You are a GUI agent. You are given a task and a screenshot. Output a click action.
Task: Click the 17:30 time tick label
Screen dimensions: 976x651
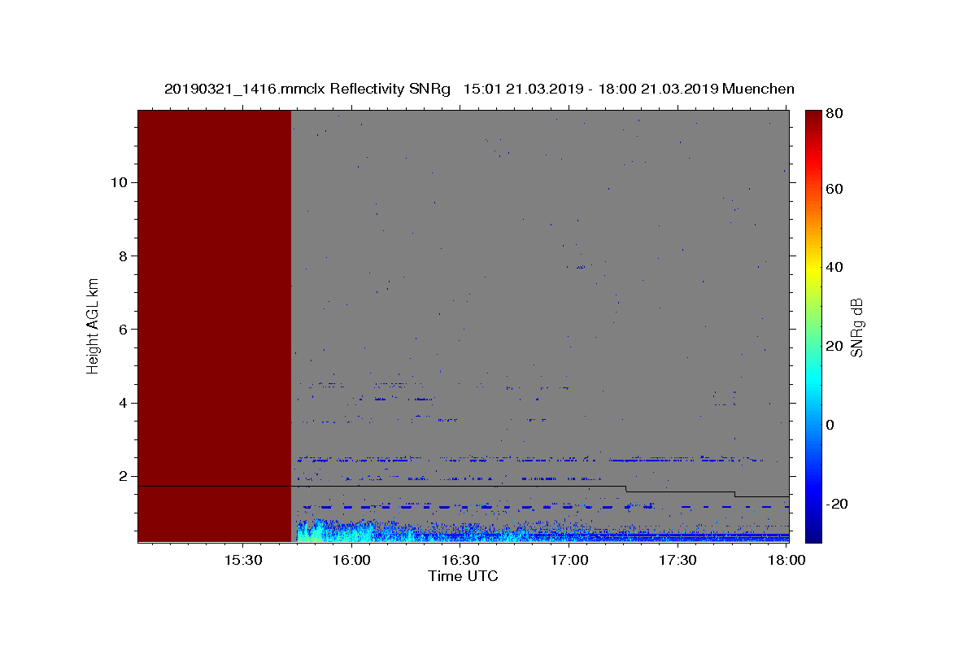click(x=678, y=560)
